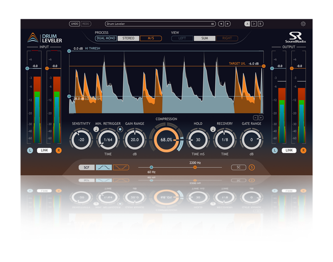Viewport: 333px width, 262px height.
Task: Click the TARGET LVL orange handle
Action: pos(263,66)
